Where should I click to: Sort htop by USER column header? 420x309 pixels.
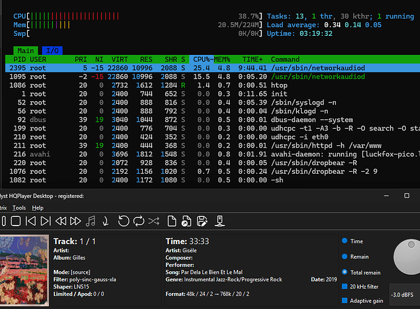[38, 59]
